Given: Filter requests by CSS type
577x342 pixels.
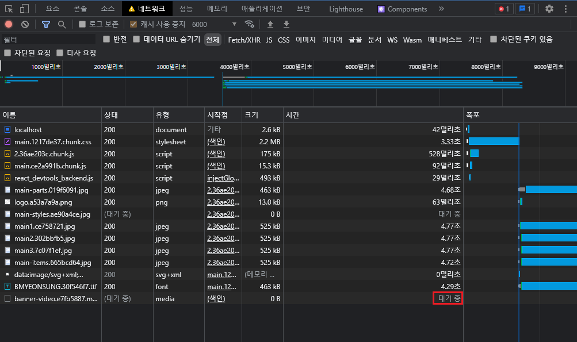Looking at the screenshot, I should (284, 40).
